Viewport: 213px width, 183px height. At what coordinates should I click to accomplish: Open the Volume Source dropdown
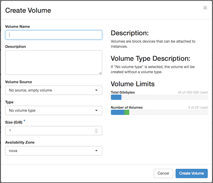point(54,90)
